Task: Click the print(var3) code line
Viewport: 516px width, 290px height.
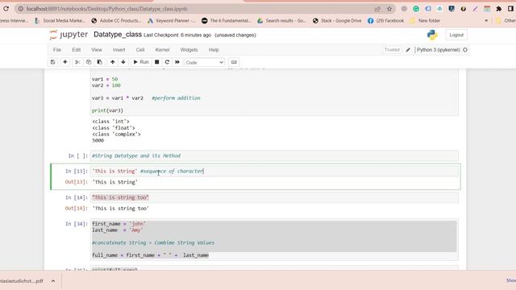Action: tap(107, 111)
